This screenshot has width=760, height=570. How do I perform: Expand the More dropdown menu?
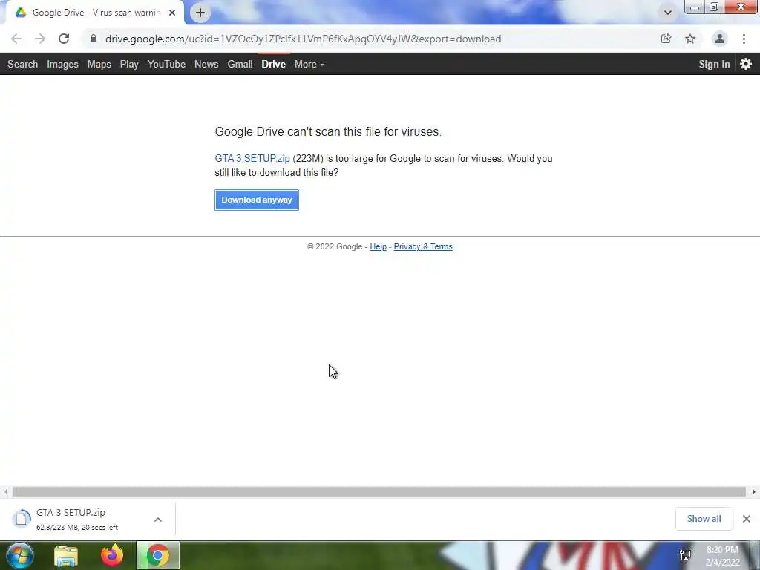[309, 64]
